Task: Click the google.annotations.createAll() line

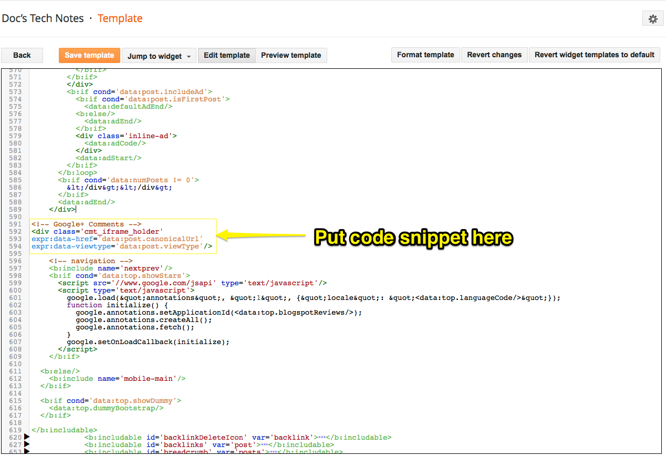Action: point(143,319)
